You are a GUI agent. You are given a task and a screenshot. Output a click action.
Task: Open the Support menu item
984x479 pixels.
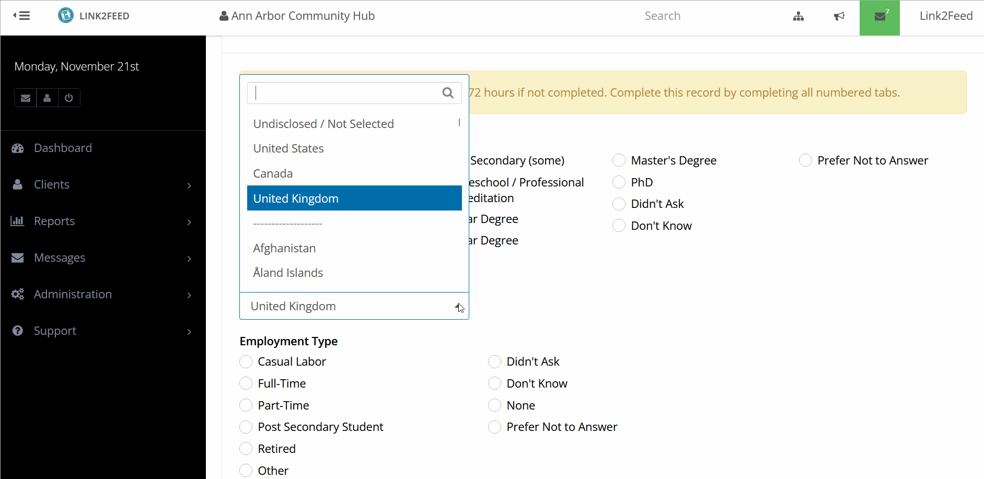point(54,330)
